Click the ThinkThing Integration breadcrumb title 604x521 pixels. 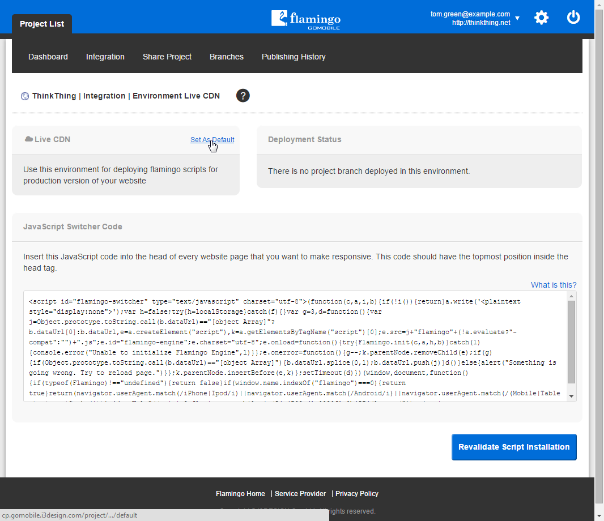126,96
